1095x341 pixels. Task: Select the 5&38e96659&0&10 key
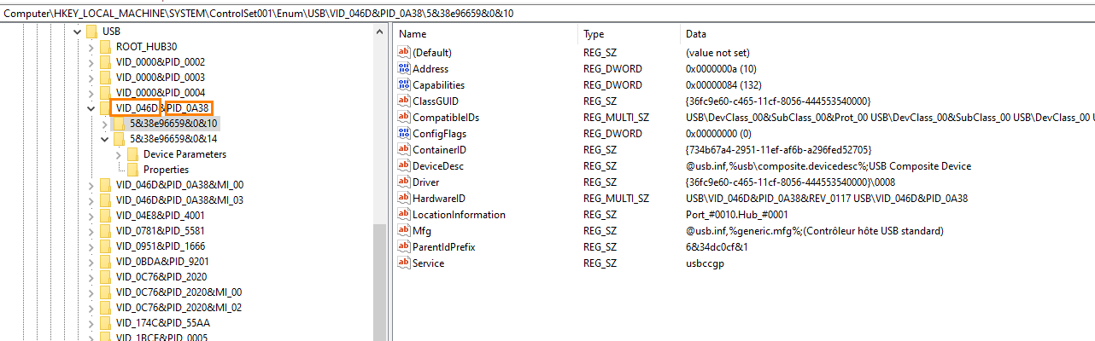173,124
